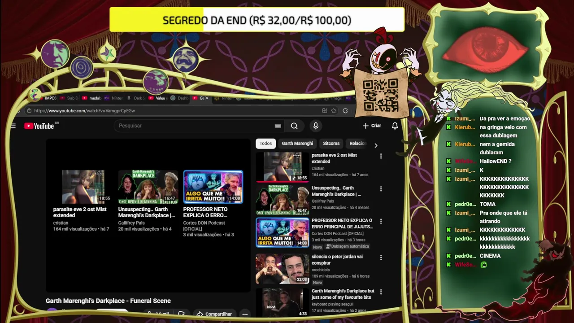Click the Criar create button

click(x=372, y=126)
